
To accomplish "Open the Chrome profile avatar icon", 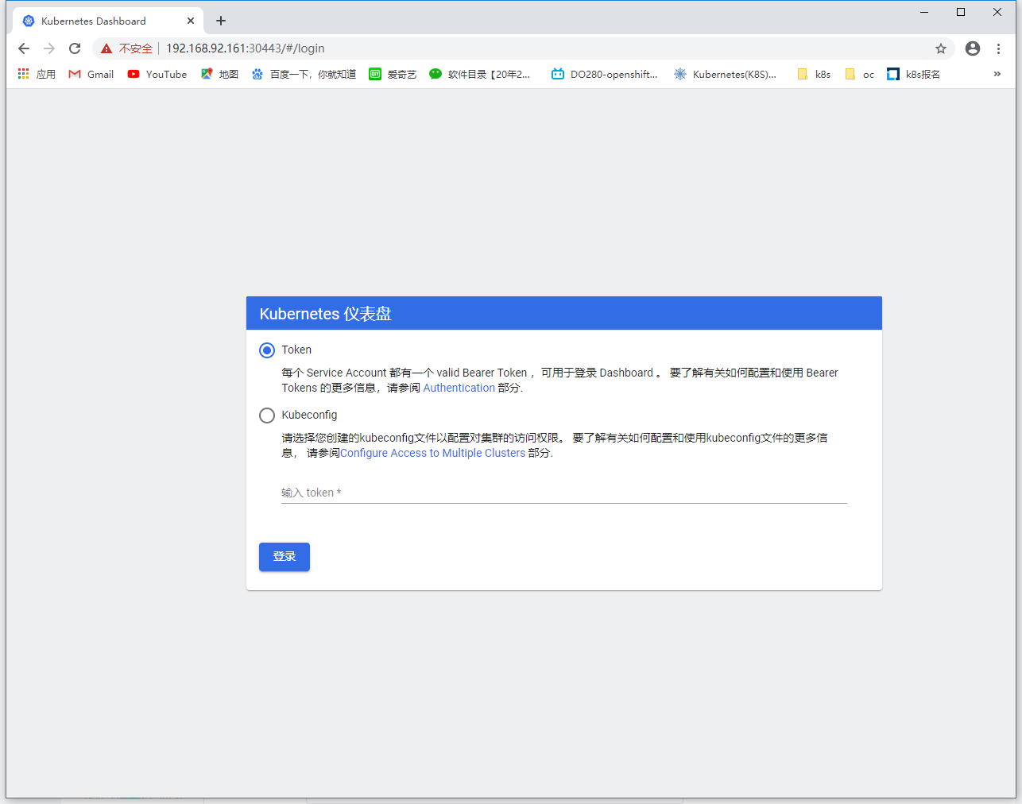I will pos(973,48).
